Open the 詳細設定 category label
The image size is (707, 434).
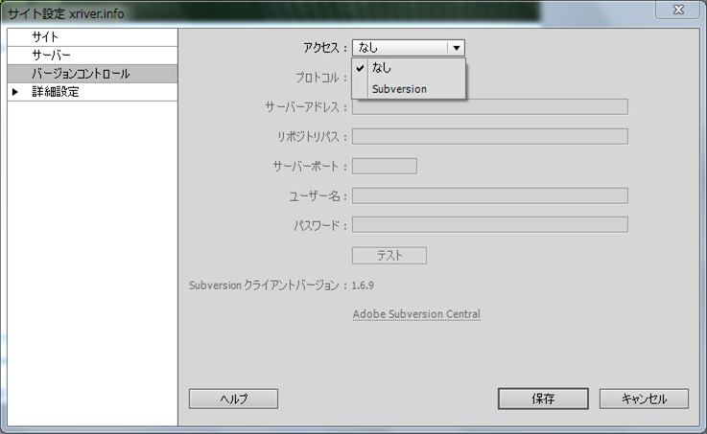[x=56, y=92]
